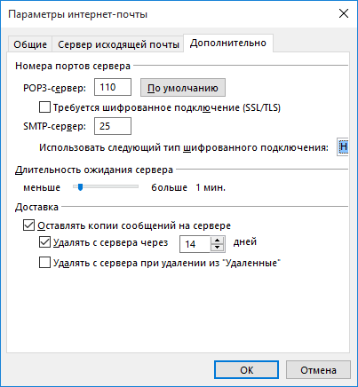Decrease days with spinner down arrow

(218, 248)
